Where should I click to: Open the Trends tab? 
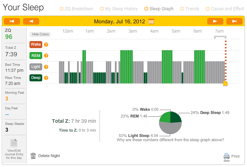[x=192, y=8]
